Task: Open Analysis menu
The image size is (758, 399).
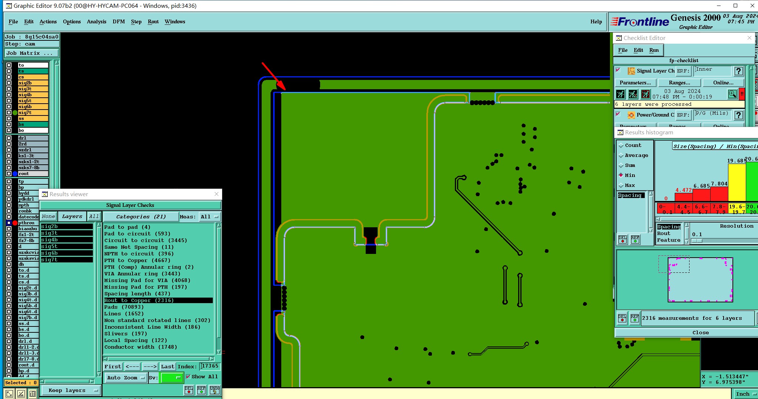Action: coord(97,21)
